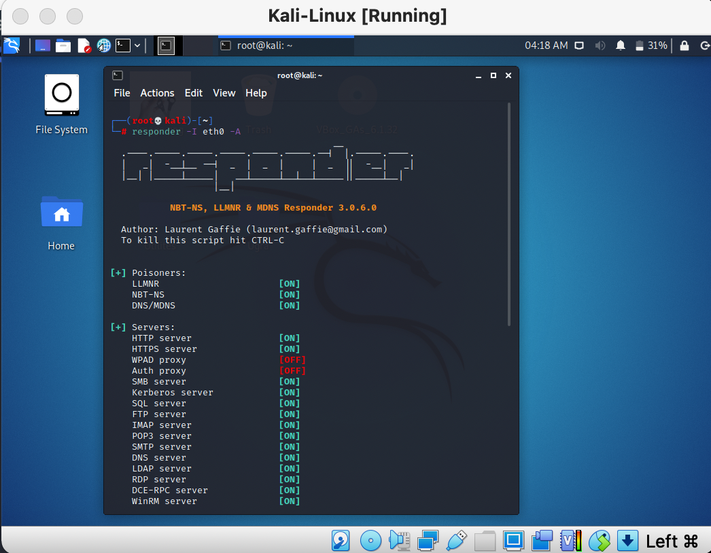Click the LLMNR poisoner line
This screenshot has height=553, width=711.
216,284
